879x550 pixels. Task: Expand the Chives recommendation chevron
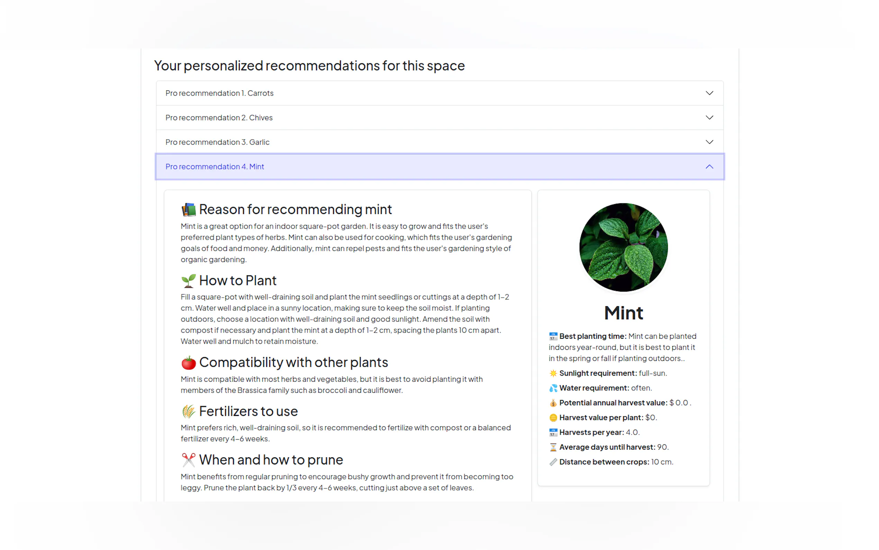pos(709,117)
